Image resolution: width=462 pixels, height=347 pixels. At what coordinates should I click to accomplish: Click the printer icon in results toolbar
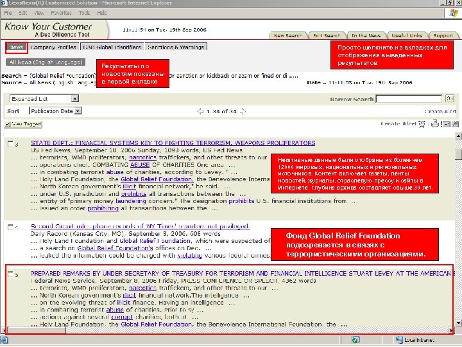coord(435,123)
